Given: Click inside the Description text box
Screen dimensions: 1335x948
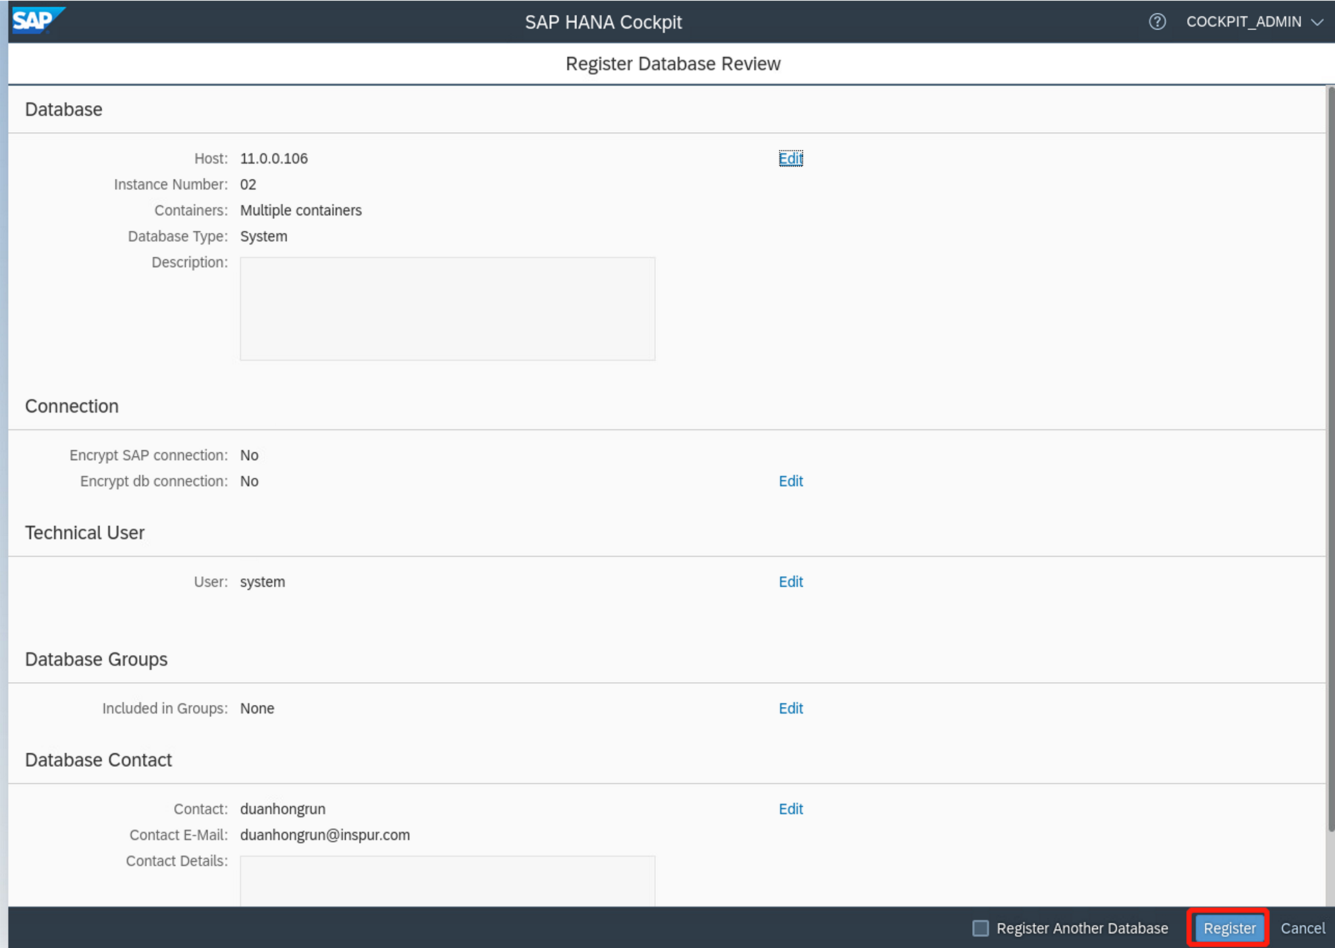Looking at the screenshot, I should [x=447, y=309].
